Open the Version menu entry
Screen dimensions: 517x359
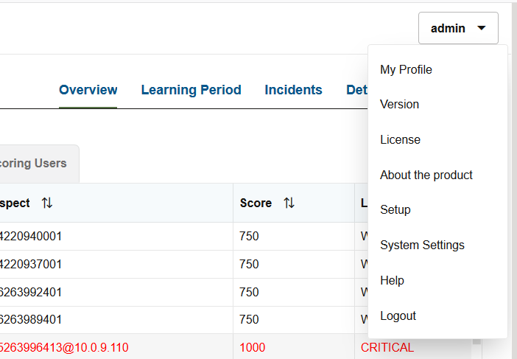click(x=399, y=104)
